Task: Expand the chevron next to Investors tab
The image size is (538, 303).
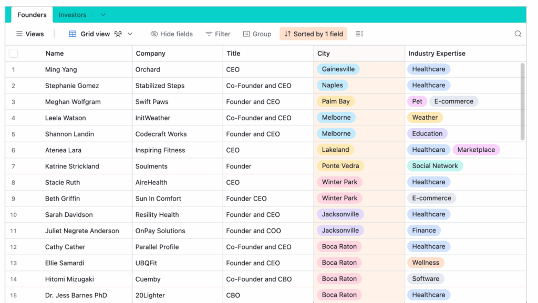Action: 103,15
